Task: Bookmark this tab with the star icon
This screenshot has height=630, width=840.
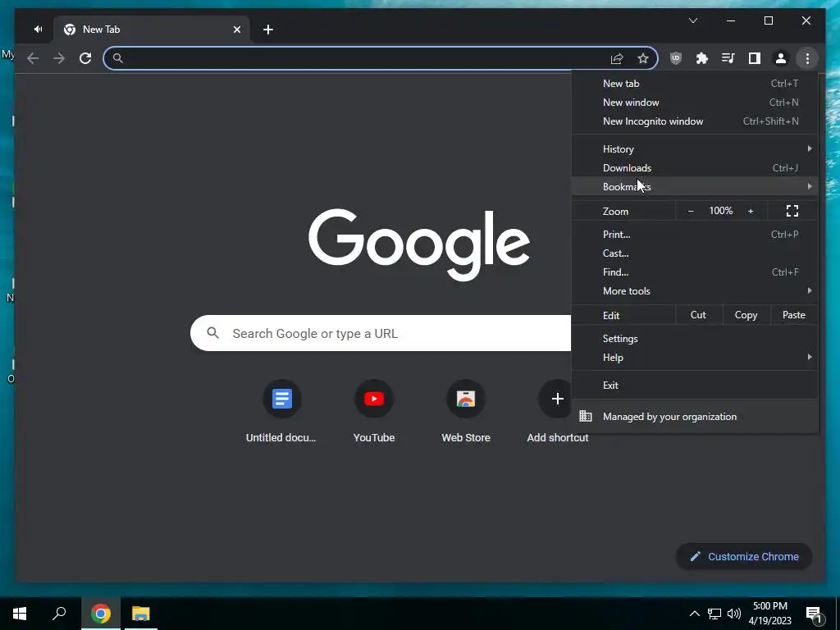Action: [x=643, y=58]
